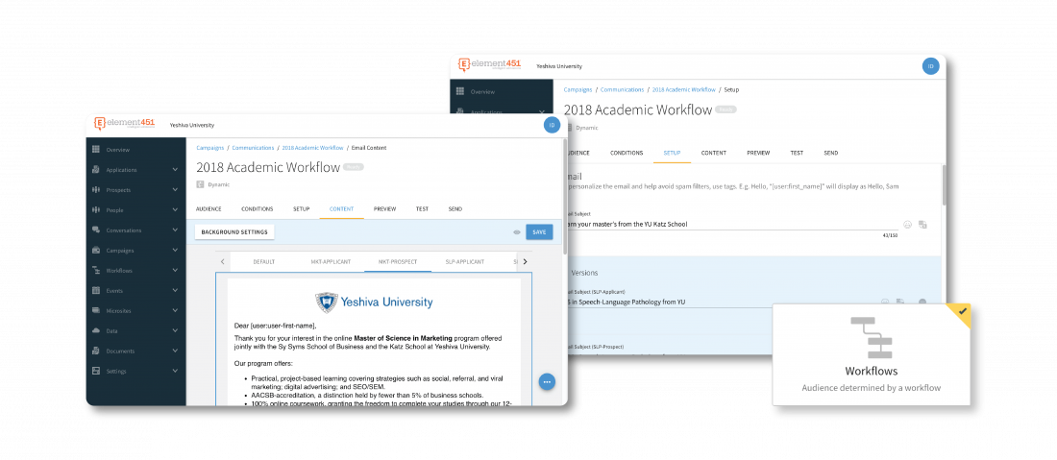
Task: Open Data cloud icon in front sidebar
Action: click(96, 330)
